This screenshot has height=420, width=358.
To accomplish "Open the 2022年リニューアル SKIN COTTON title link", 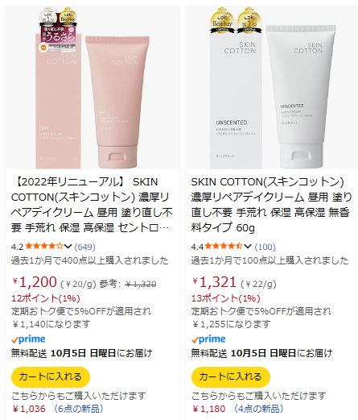I will 92,205.
